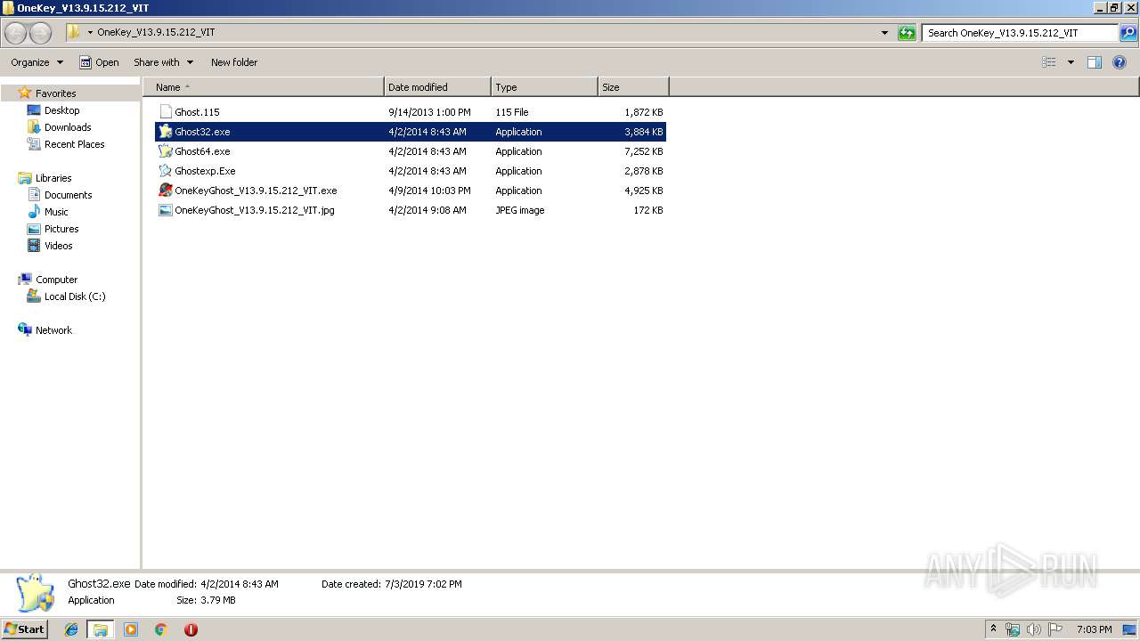
Task: Expand the address bar history dropdown
Action: coord(884,33)
